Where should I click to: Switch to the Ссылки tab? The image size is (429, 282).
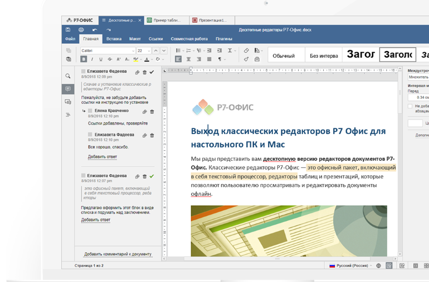coord(155,39)
